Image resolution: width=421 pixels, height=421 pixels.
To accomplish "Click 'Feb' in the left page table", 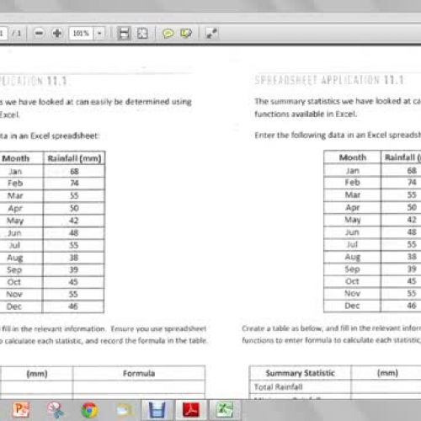I will [x=15, y=184].
